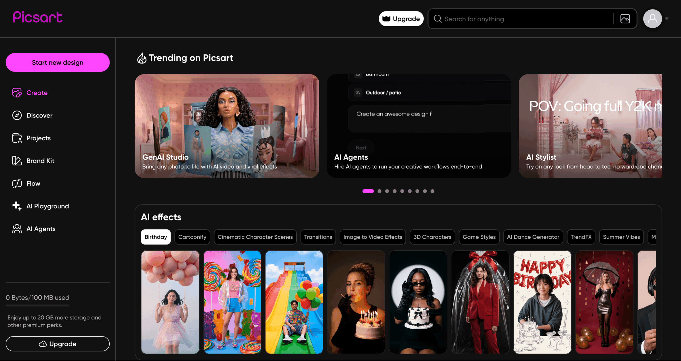
Task: Click 0 Bytes/100 MB used text
Action: (x=38, y=297)
